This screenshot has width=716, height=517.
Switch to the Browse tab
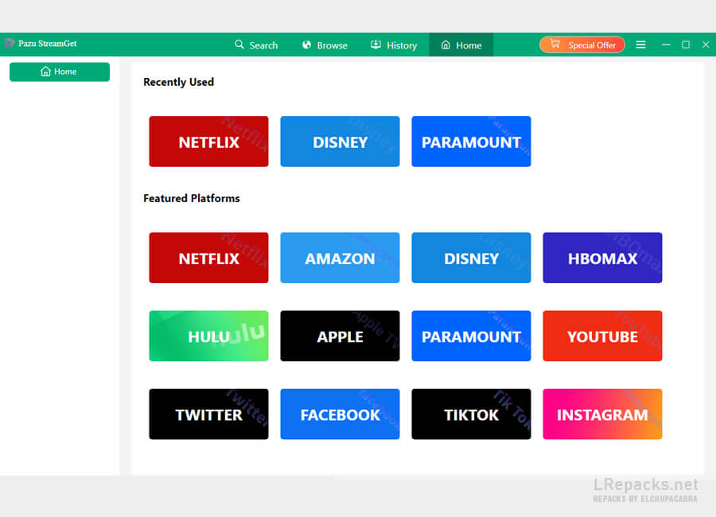tap(325, 45)
